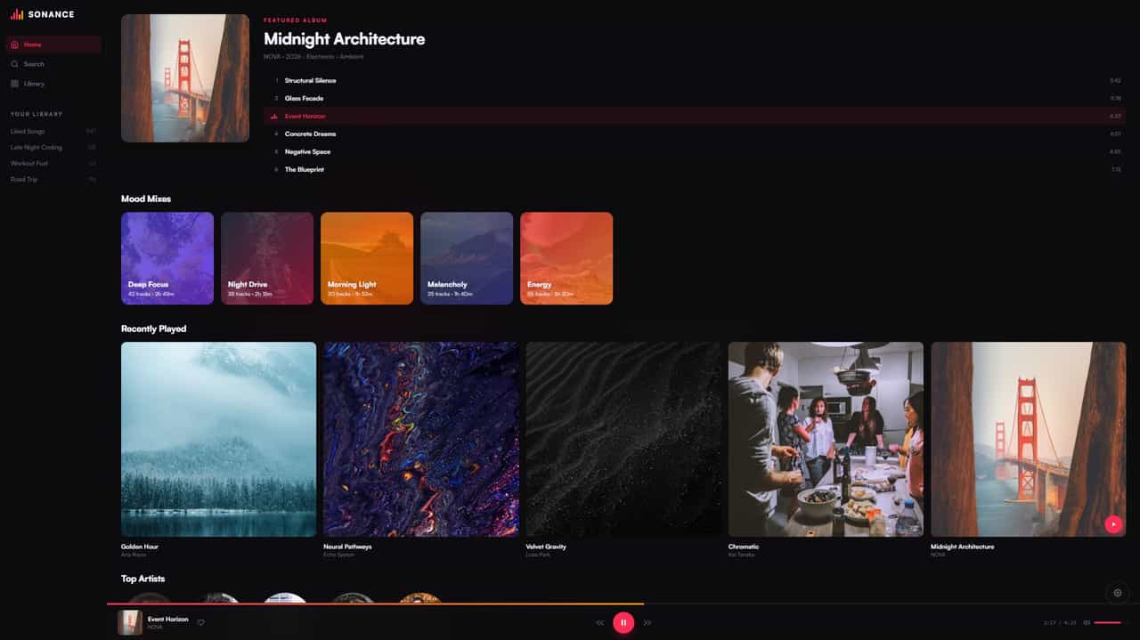This screenshot has height=640, width=1140.
Task: Like Event Horizon with the heart icon
Action: point(200,622)
